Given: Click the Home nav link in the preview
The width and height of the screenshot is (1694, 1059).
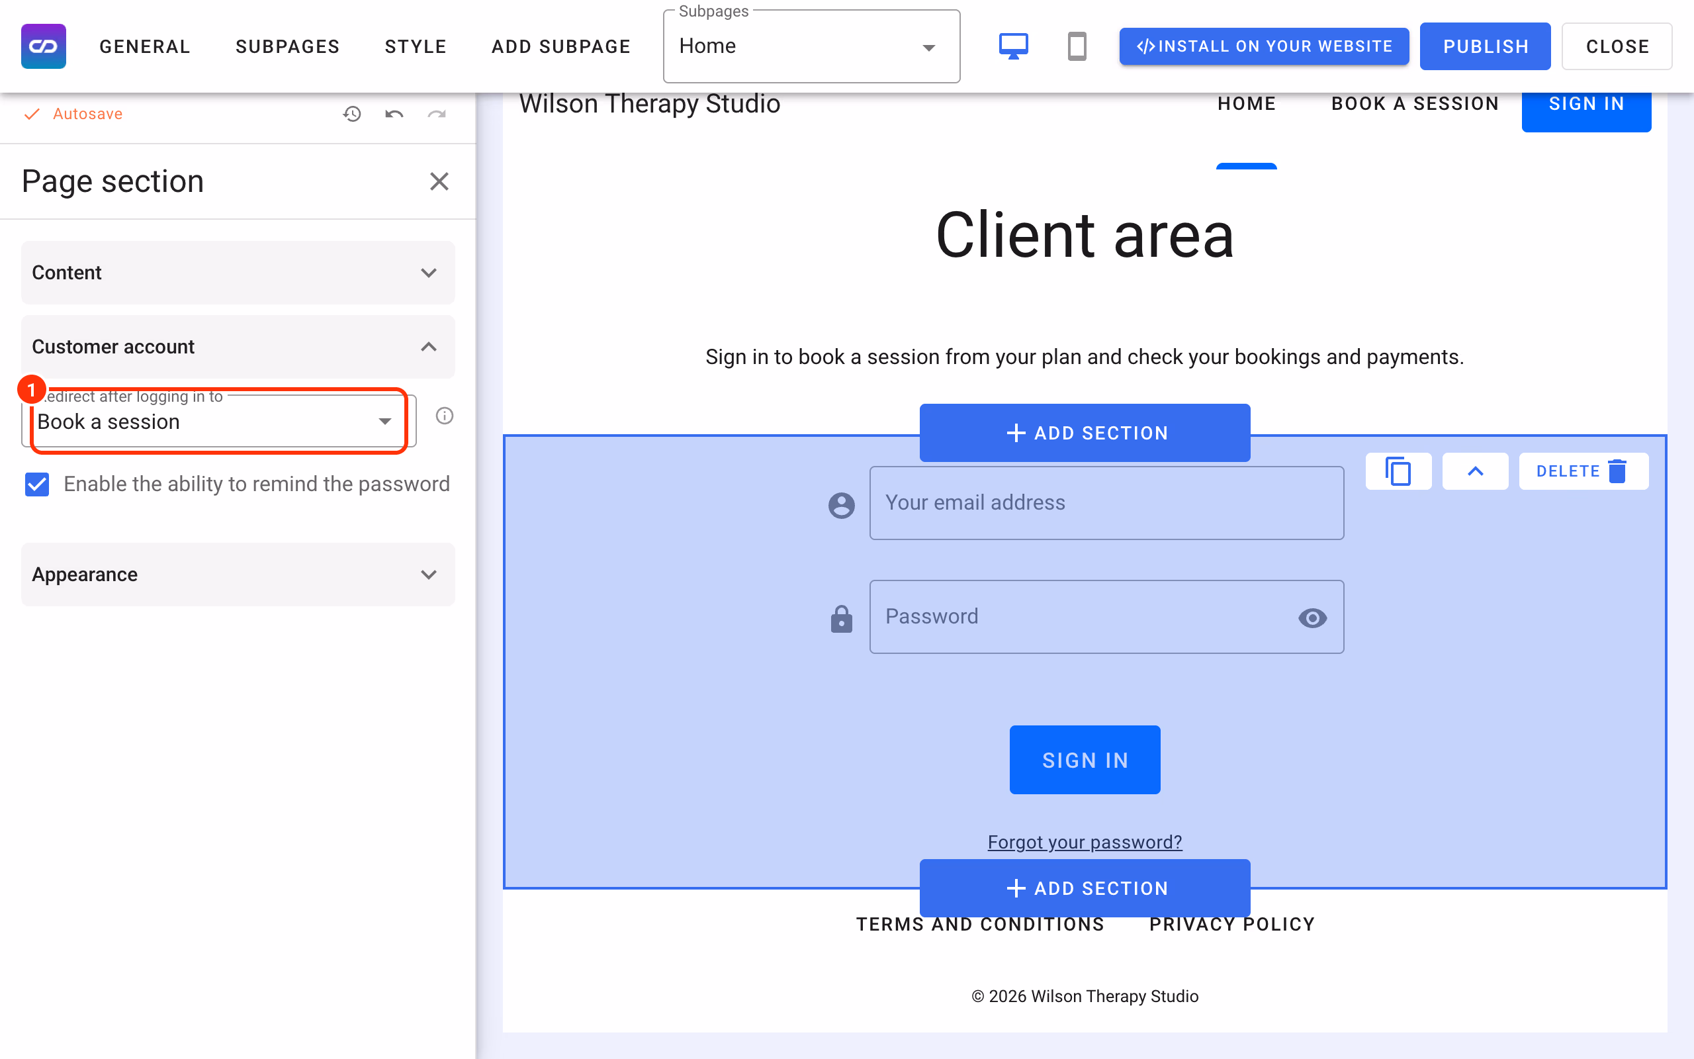Looking at the screenshot, I should tap(1246, 104).
